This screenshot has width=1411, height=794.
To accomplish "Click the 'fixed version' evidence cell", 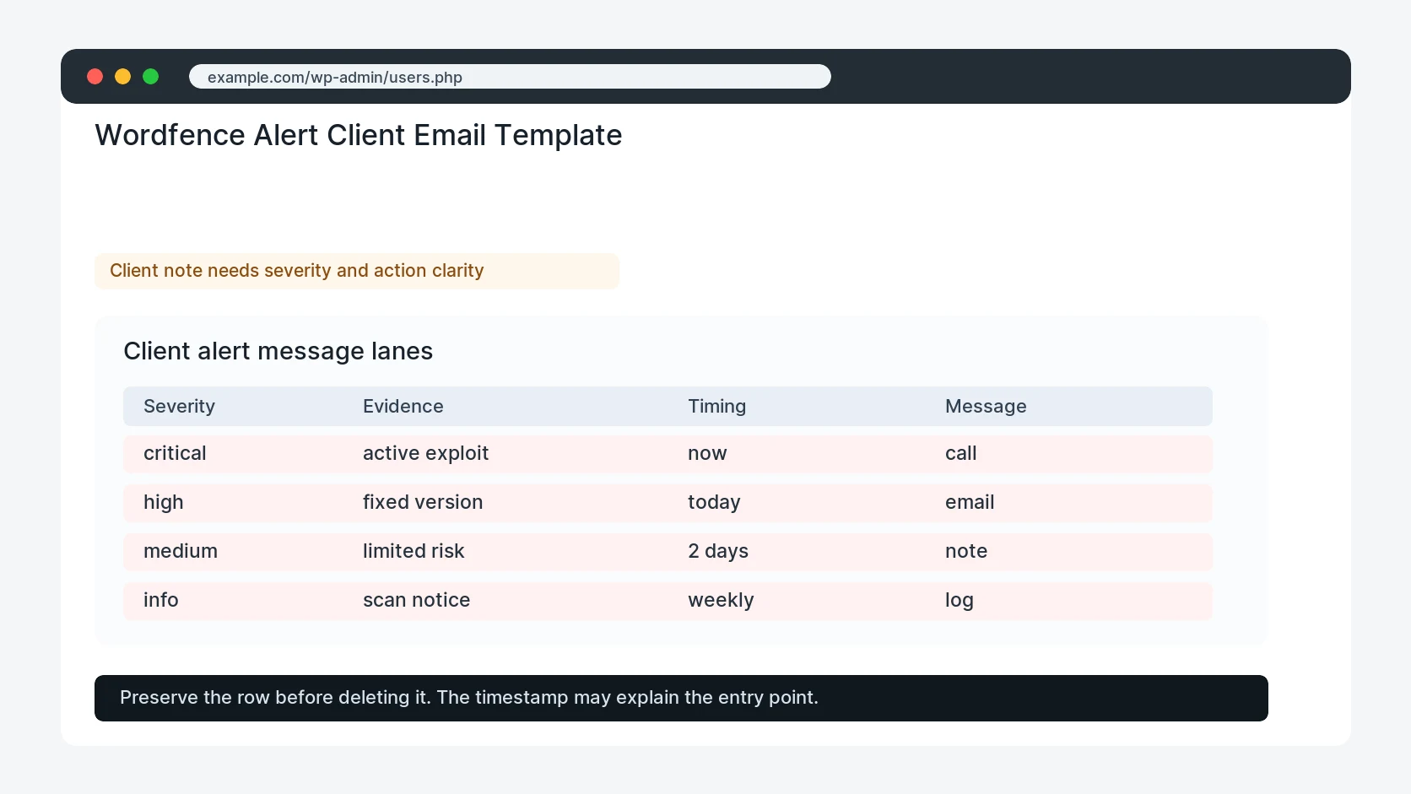I will (423, 503).
